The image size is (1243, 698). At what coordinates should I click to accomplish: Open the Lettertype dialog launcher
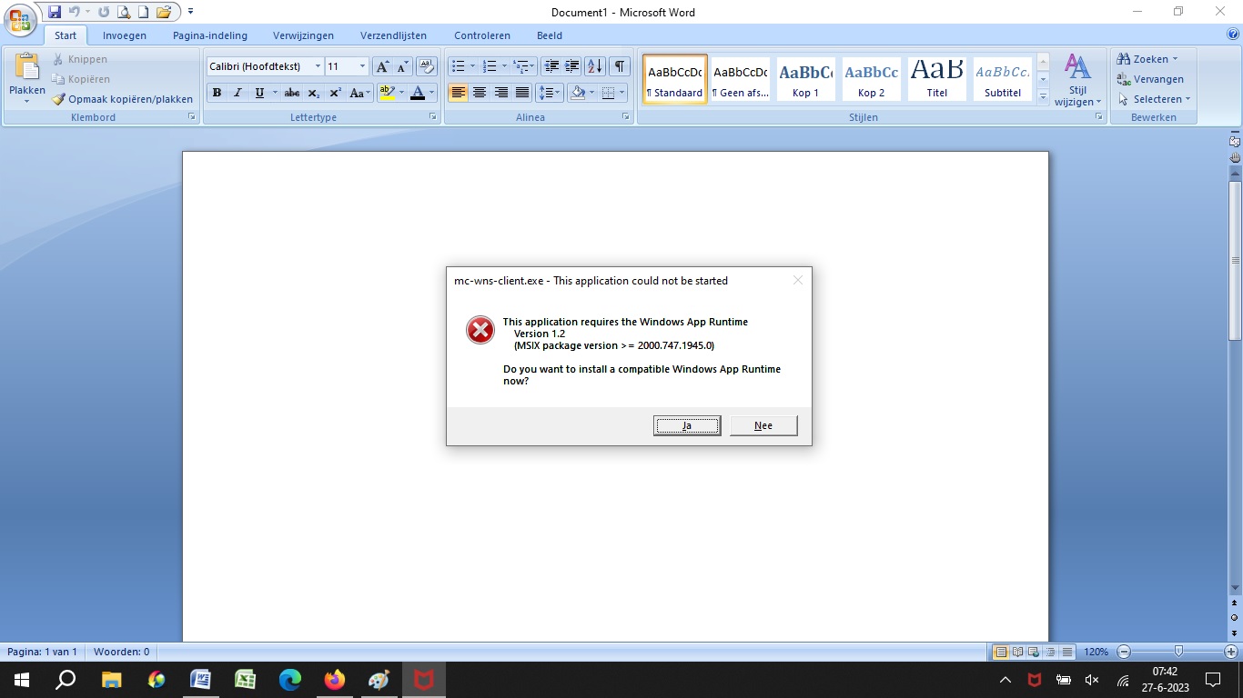point(433,117)
